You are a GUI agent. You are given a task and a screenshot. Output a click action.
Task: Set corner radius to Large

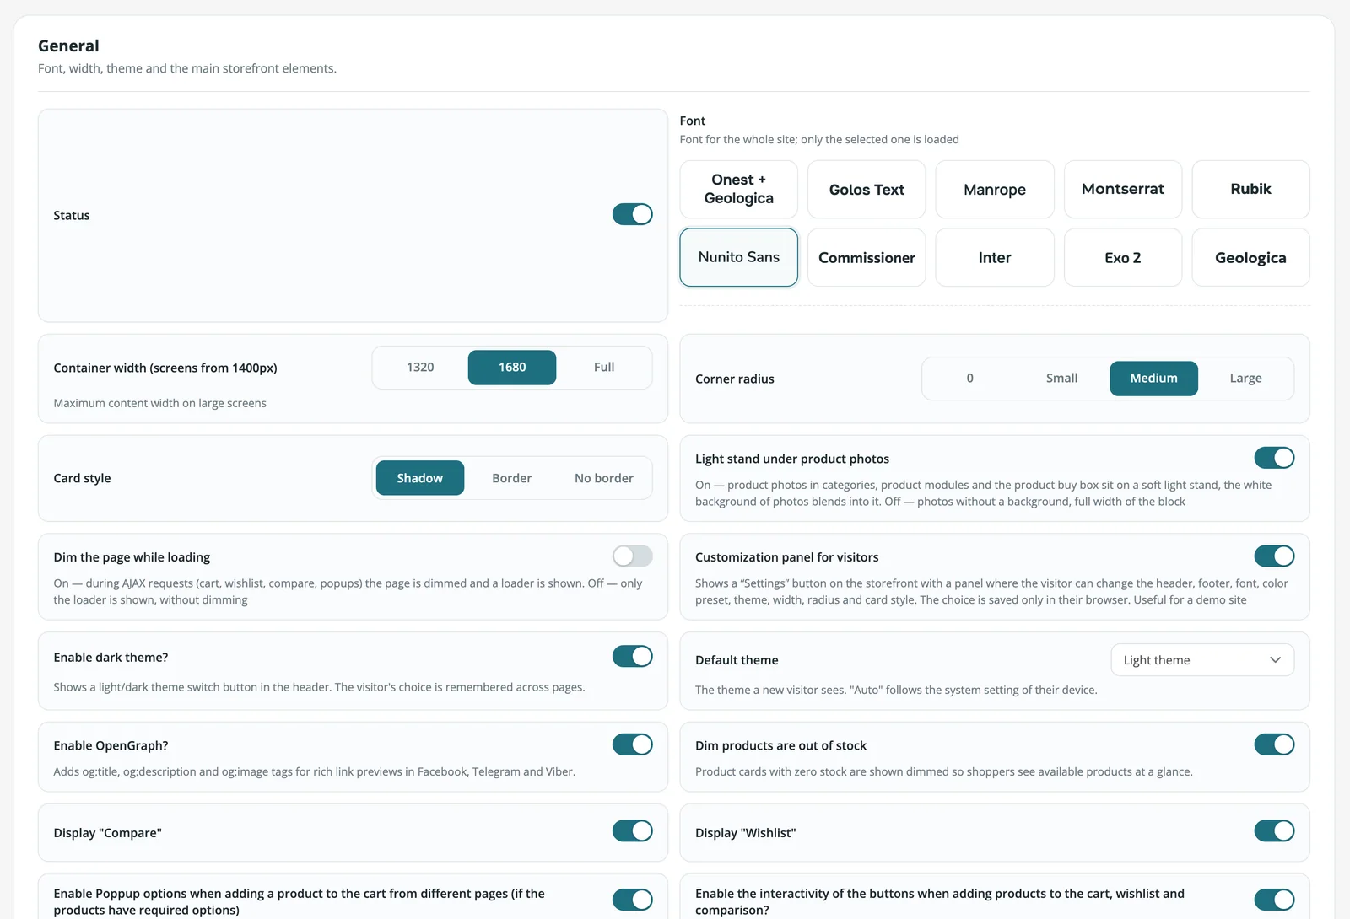(x=1245, y=379)
